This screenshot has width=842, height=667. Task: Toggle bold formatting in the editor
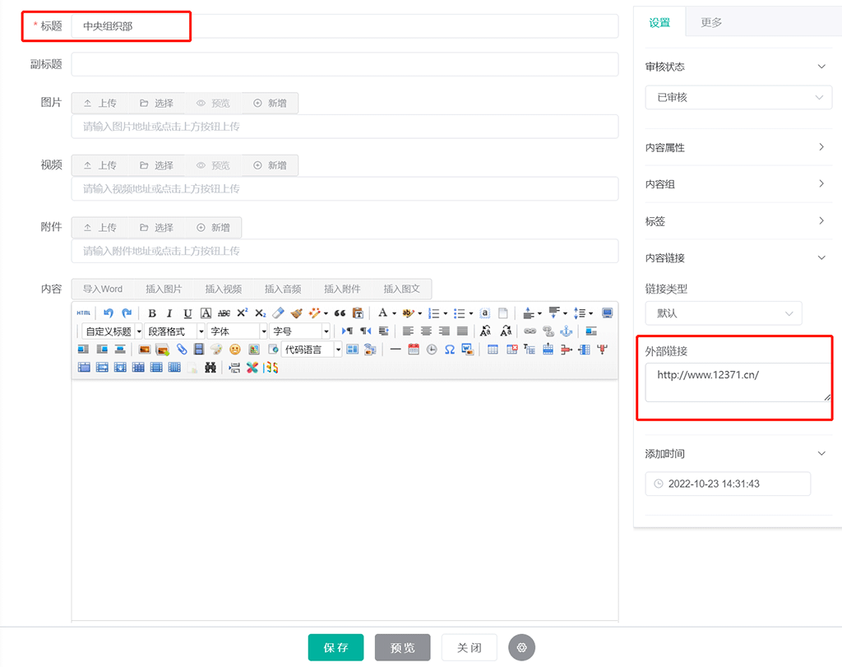coord(152,313)
